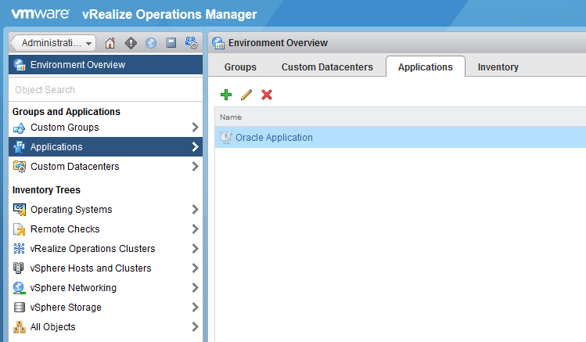Click the Remote Checks icon
The width and height of the screenshot is (586, 342).
click(19, 229)
